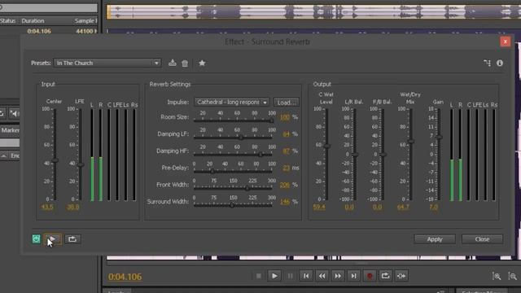Click the red Record button

[370, 276]
